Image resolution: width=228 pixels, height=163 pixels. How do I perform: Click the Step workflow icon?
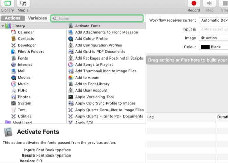pyautogui.click(x=210, y=4)
